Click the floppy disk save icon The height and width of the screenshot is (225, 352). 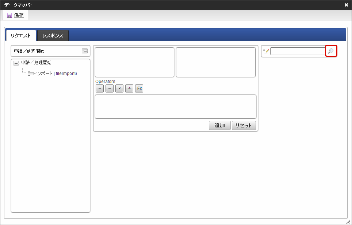(9, 15)
